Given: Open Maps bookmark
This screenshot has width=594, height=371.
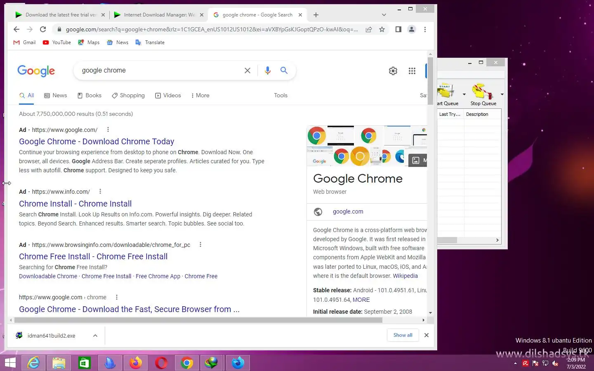Looking at the screenshot, I should [89, 42].
